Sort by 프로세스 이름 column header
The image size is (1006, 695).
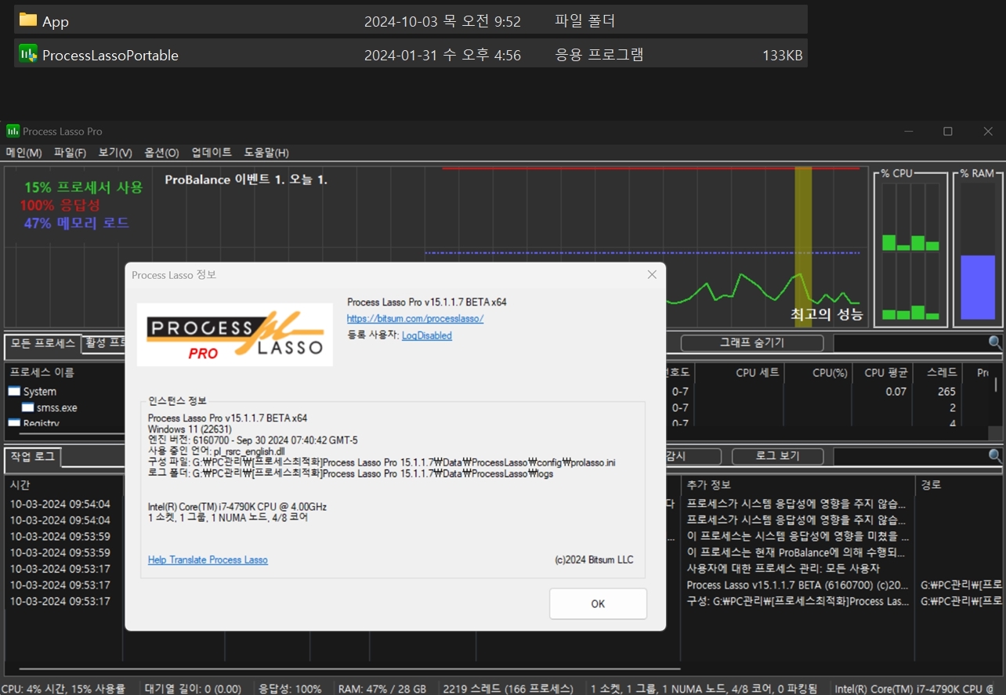(x=42, y=373)
